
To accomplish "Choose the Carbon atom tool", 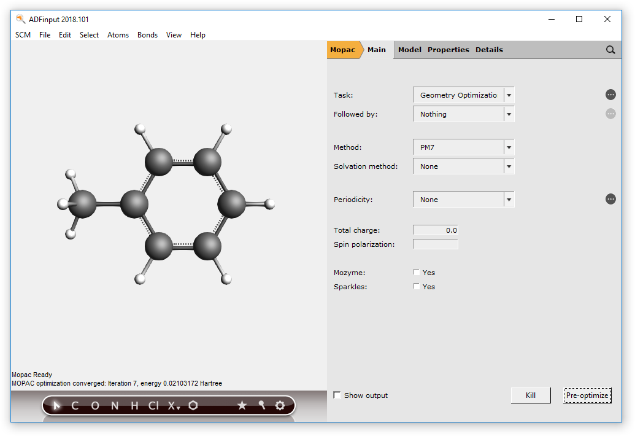I will pos(75,405).
